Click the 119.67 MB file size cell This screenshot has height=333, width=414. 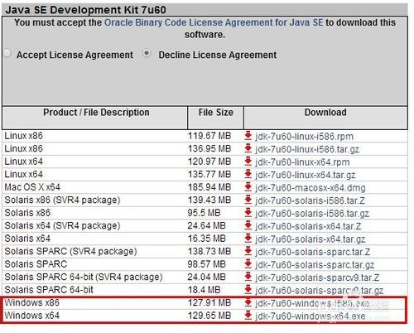click(209, 136)
